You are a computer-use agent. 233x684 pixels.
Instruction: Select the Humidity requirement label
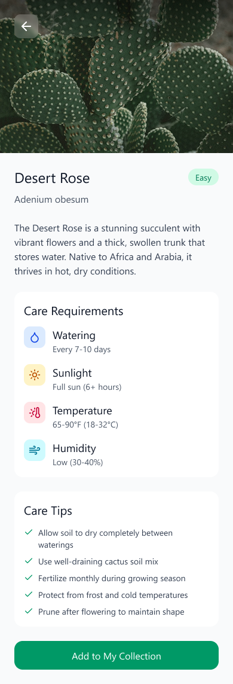coord(74,448)
